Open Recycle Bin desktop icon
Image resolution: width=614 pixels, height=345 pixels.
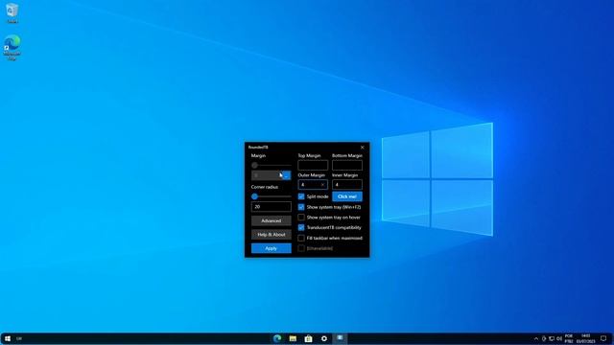pos(12,12)
